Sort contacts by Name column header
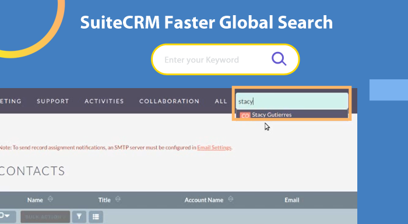 coord(35,199)
